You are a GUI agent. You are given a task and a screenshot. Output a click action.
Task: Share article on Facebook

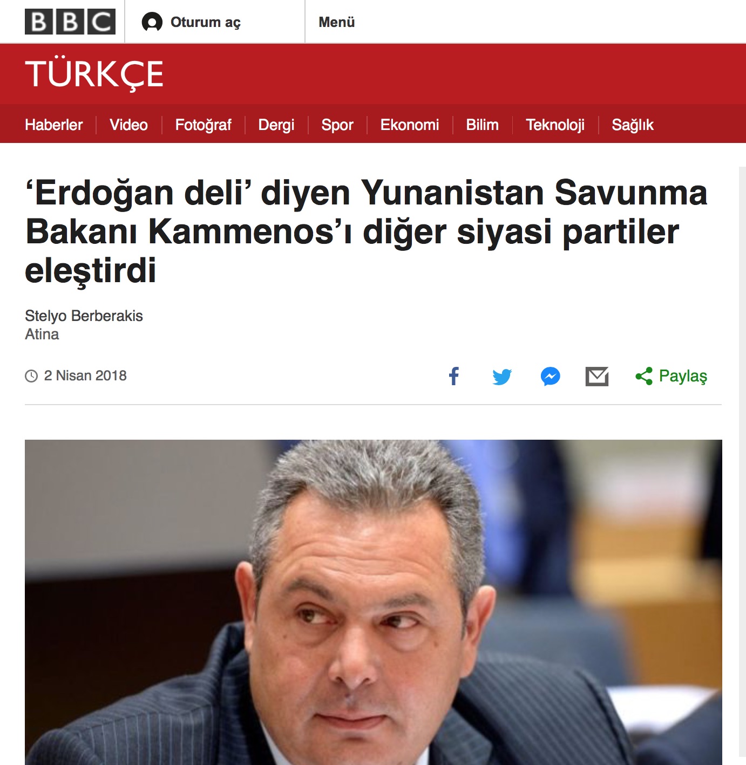(x=454, y=376)
